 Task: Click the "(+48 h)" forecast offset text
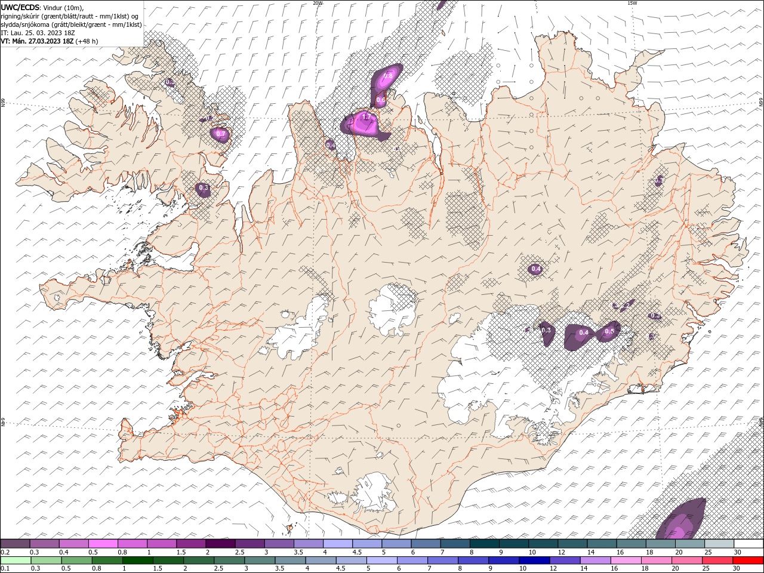tap(87, 41)
